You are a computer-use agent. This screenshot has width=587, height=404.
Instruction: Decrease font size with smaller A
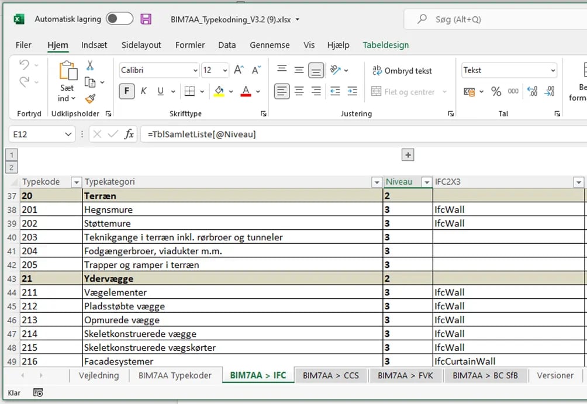point(257,70)
